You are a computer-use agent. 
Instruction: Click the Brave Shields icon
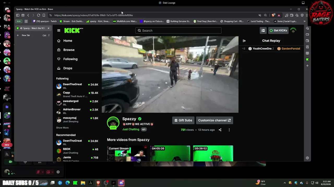pos(273,15)
